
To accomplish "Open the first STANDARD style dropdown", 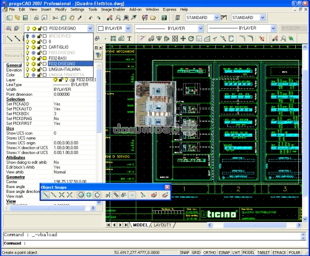I will (x=216, y=18).
